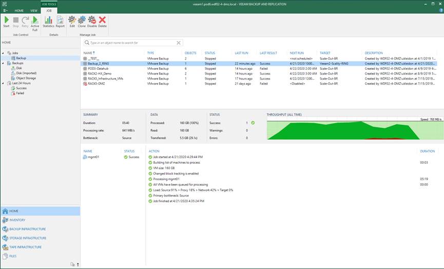Switch to the VIEW ribbon tab
The height and width of the screenshot is (269, 444).
(x=34, y=10)
